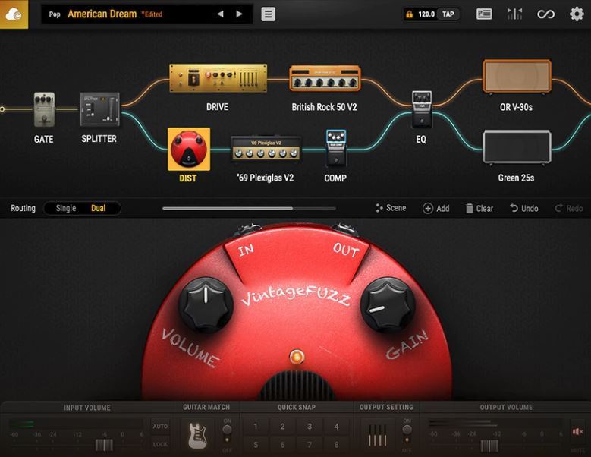Screen dimensions: 591x457
Task: Click the signal chain horizontal scrollbar
Action: pyautogui.click(x=228, y=208)
